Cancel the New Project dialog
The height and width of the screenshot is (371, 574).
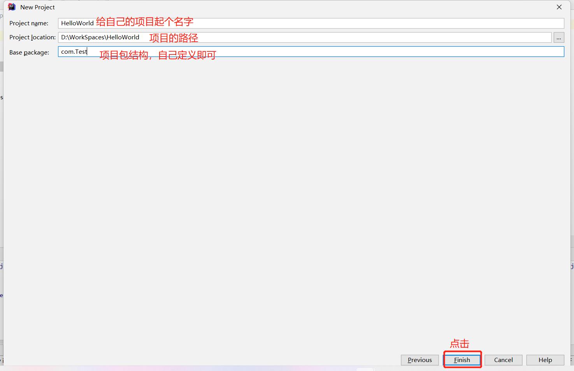tap(504, 360)
